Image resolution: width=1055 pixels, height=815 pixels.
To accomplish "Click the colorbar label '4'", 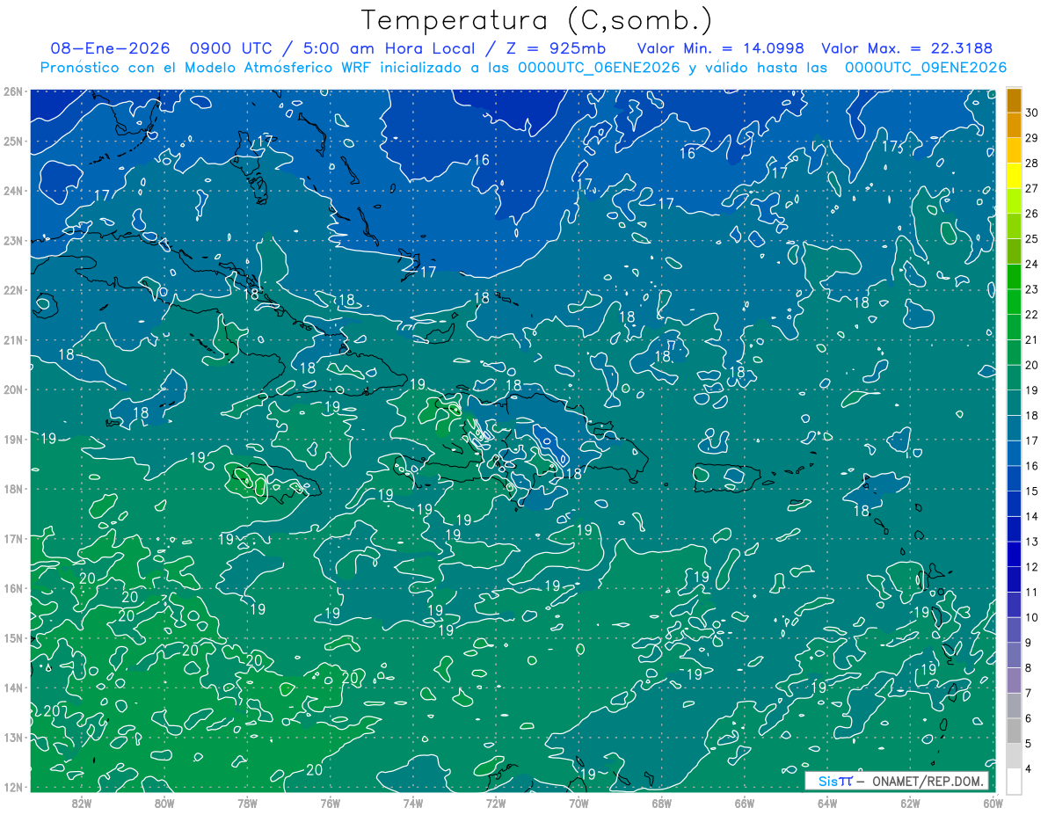I will tap(1029, 769).
